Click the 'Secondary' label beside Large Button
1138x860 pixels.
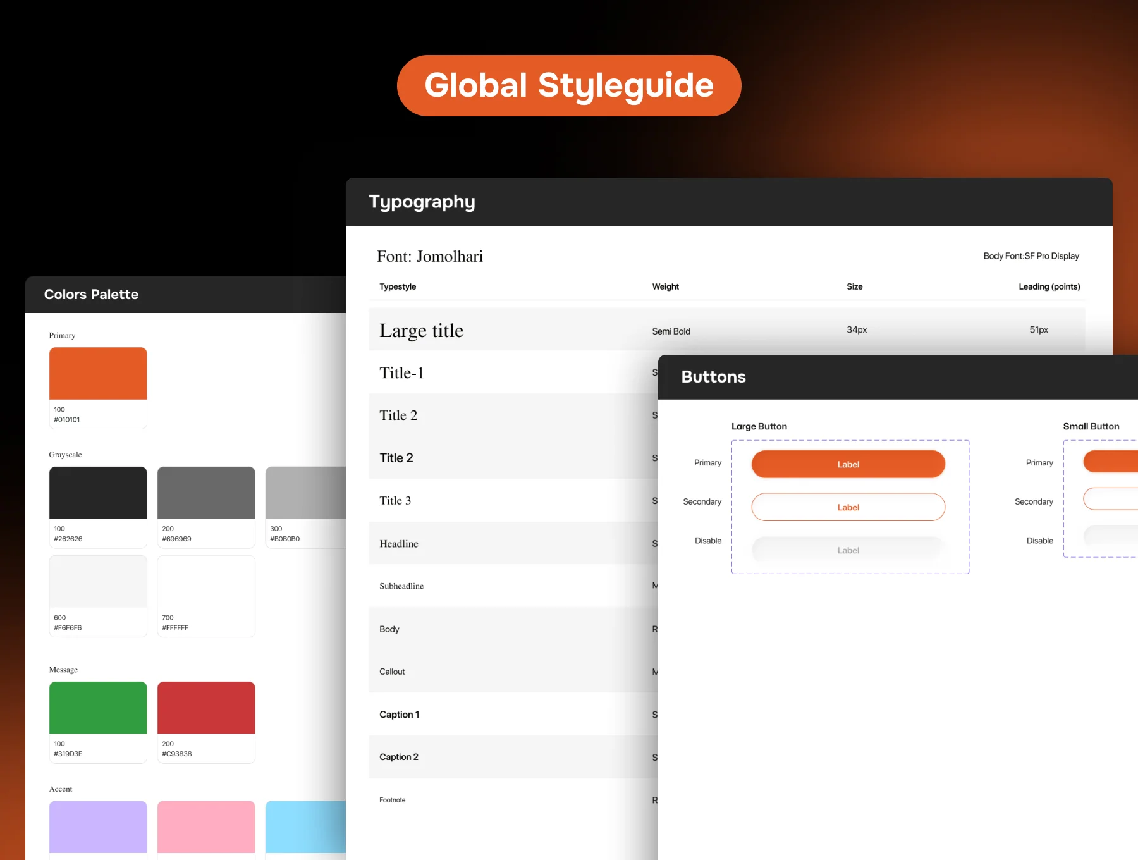[702, 501]
